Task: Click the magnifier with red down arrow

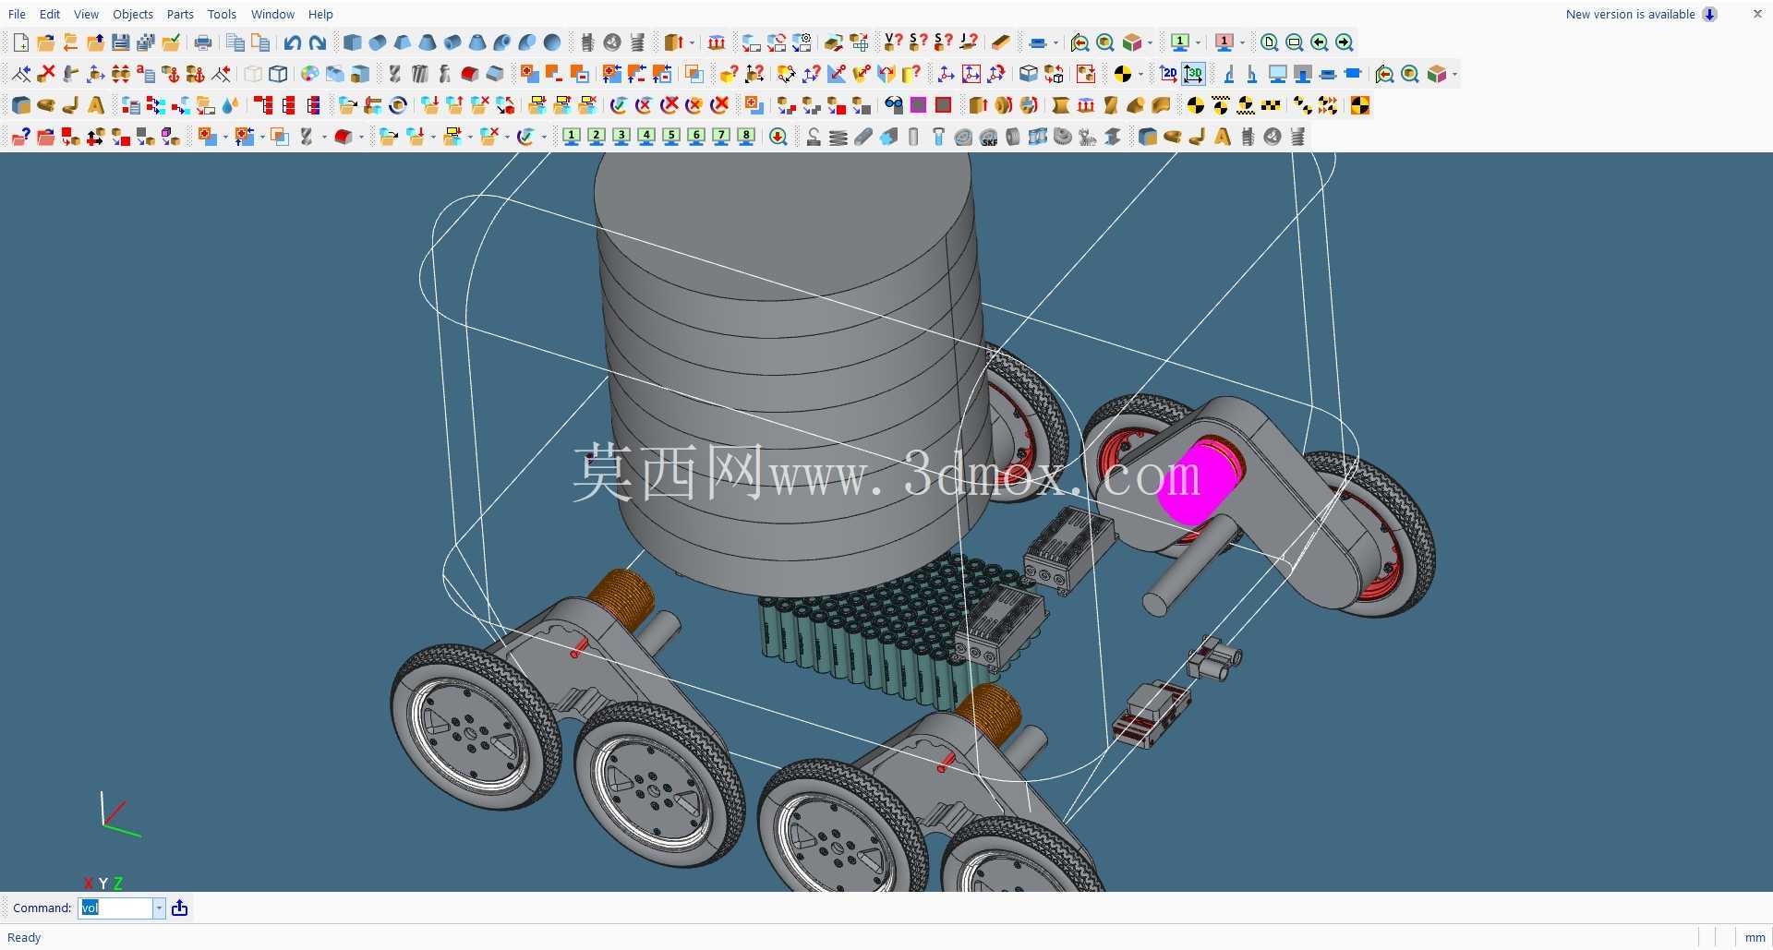Action: coord(778,137)
